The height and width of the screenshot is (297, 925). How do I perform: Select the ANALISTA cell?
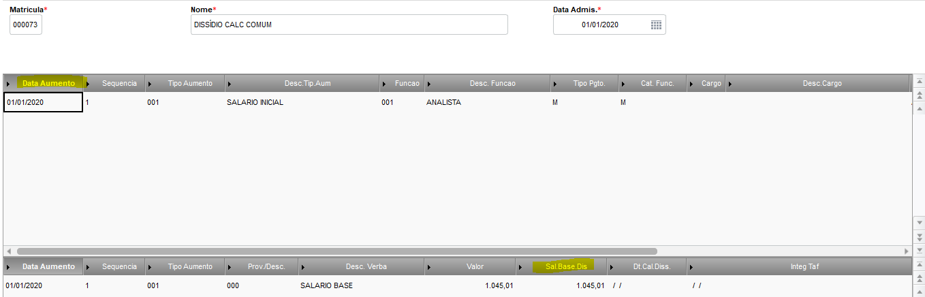click(487, 102)
